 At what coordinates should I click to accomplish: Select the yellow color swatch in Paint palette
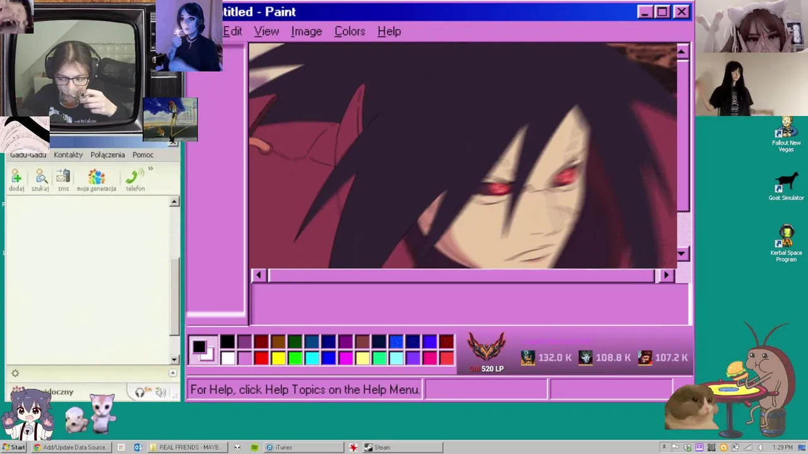coord(278,358)
